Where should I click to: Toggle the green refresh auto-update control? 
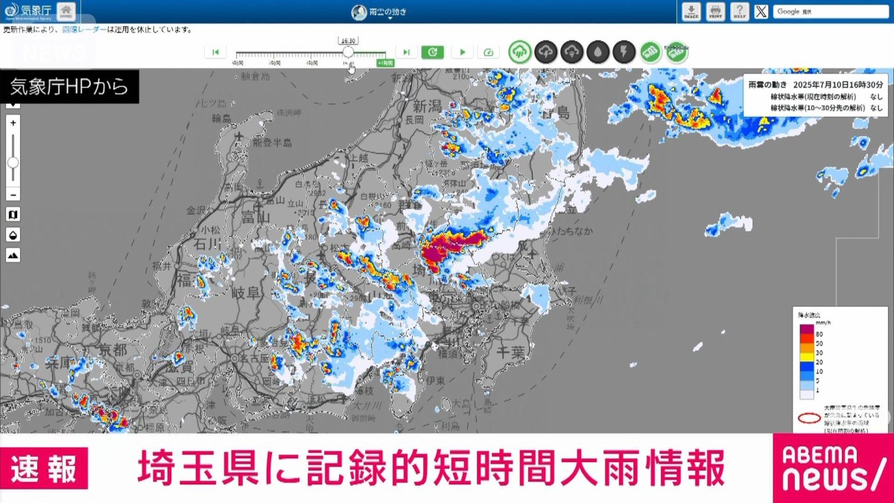[434, 51]
